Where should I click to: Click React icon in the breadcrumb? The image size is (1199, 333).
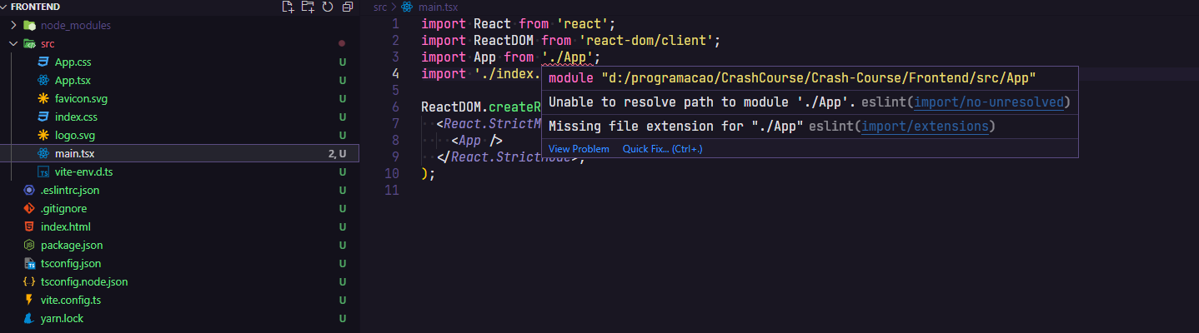[407, 7]
